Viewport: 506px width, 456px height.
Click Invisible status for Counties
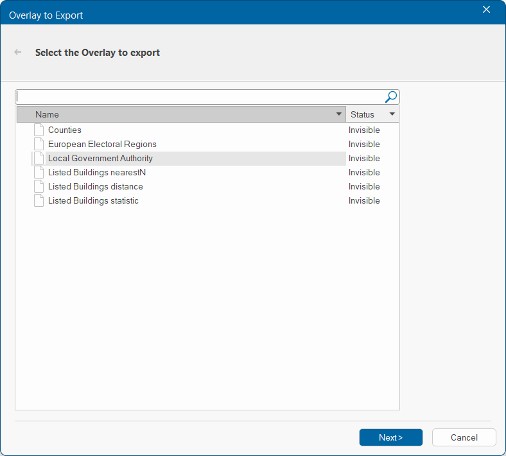click(364, 130)
